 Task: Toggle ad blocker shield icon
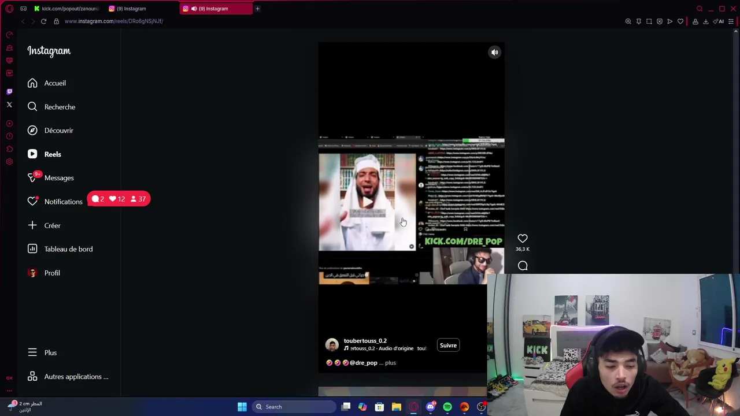click(x=660, y=21)
